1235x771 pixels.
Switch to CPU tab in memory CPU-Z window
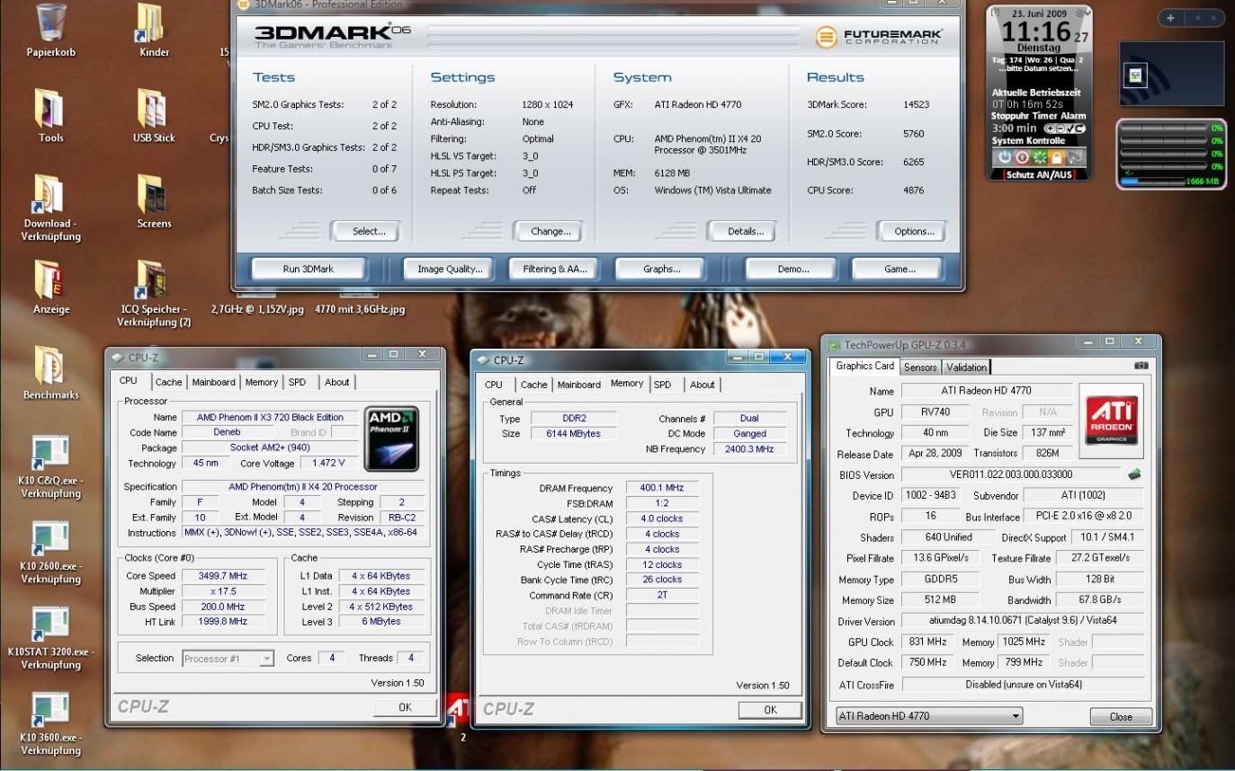[x=494, y=385]
